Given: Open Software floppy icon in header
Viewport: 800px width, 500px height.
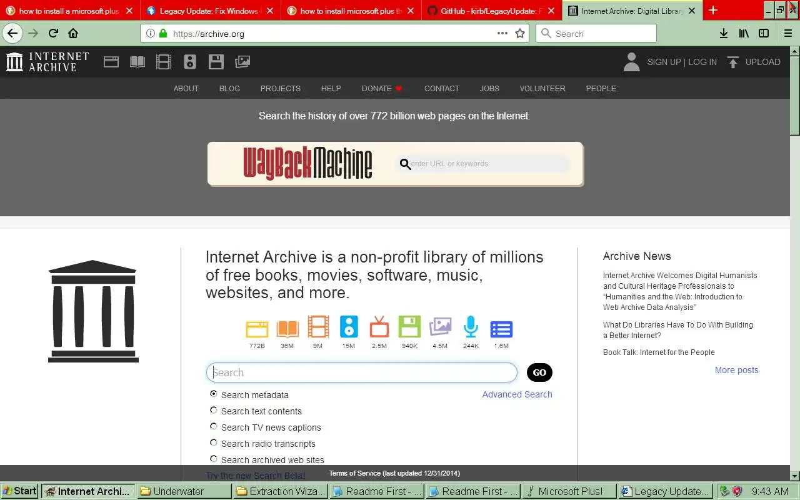Looking at the screenshot, I should pos(216,62).
